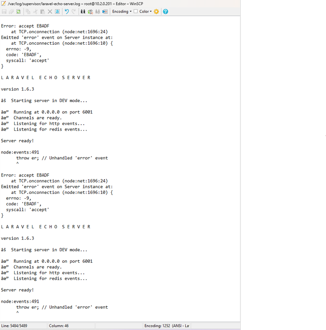326x330 pixels.
Task: Reload the log file from server
Action: coord(19,11)
